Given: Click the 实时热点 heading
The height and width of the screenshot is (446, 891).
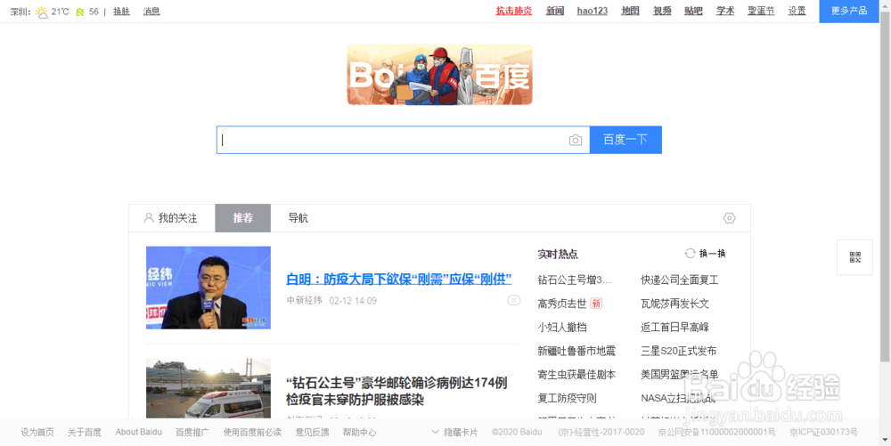Looking at the screenshot, I should 558,255.
